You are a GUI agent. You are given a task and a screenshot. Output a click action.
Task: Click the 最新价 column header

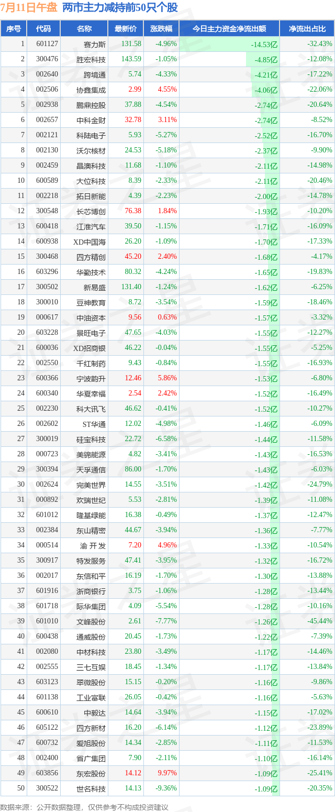[x=126, y=29]
